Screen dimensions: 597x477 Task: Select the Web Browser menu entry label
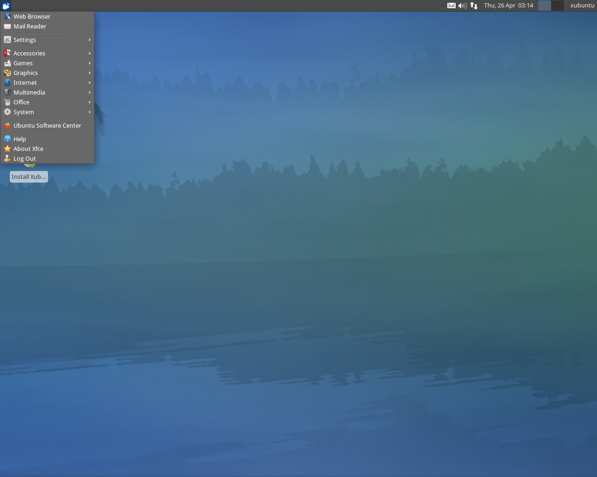(x=32, y=16)
